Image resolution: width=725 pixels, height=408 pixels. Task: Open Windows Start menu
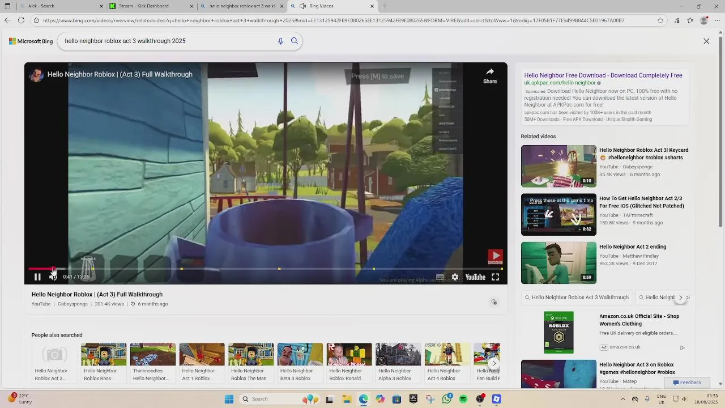click(x=229, y=399)
